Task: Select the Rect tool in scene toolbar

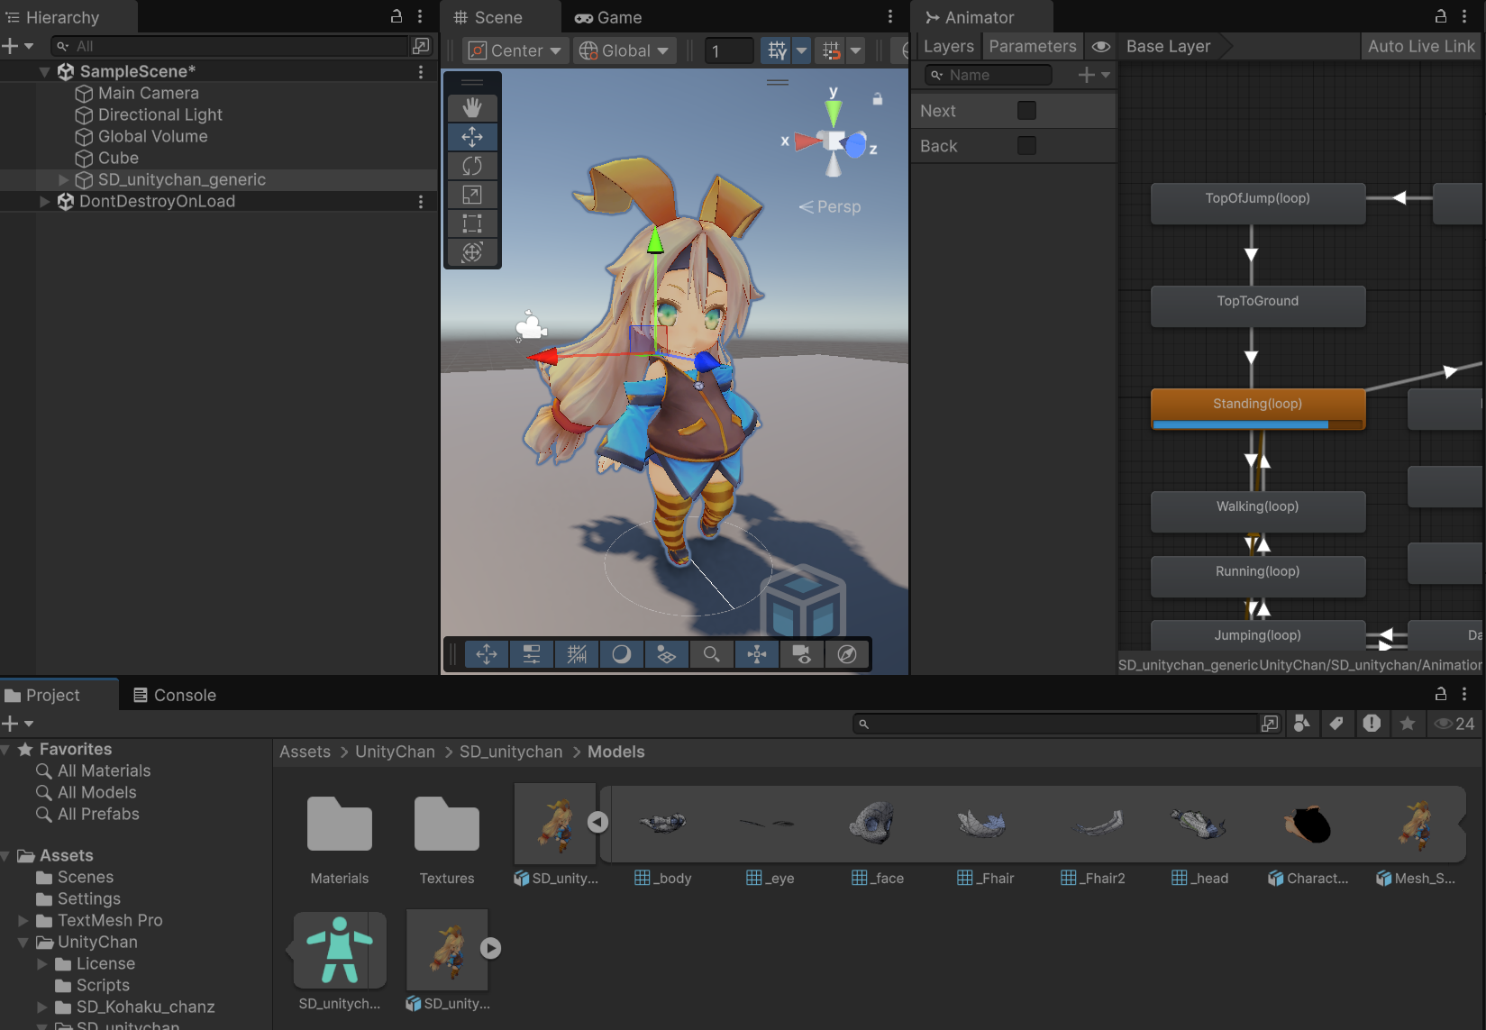Action: click(472, 223)
